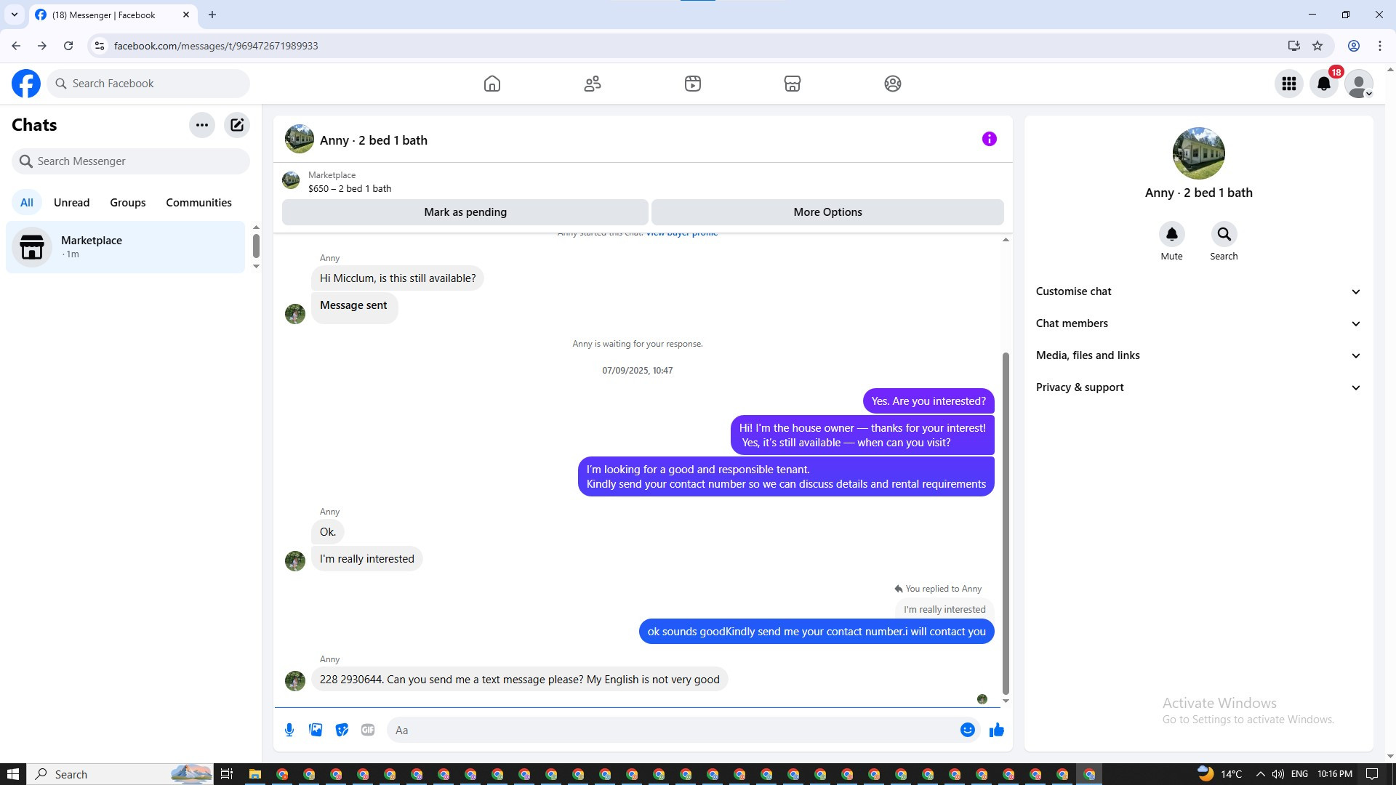This screenshot has width=1396, height=785.
Task: Expand the Media, files and links section
Action: [x=1198, y=355]
